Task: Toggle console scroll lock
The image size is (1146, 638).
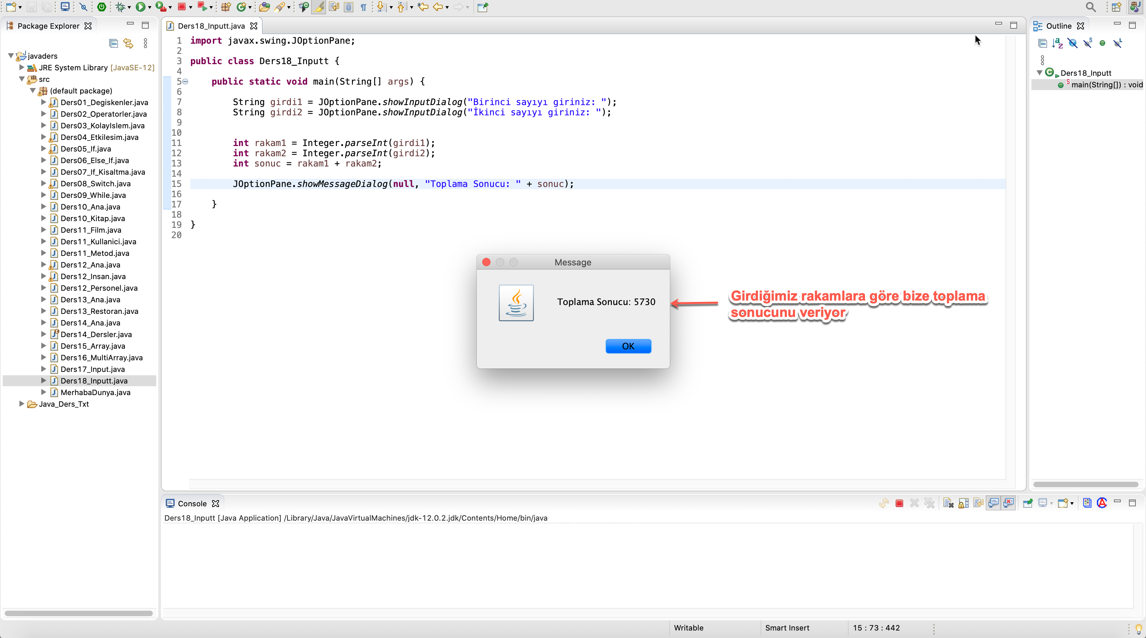Action: click(963, 503)
